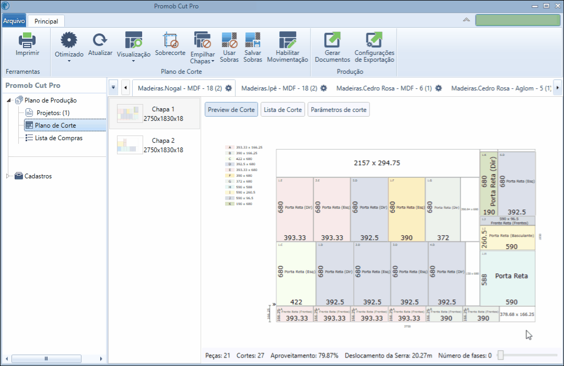Screen dimensions: 564x366
Task: Expand the Cadastros tree node
Action: click(x=8, y=176)
